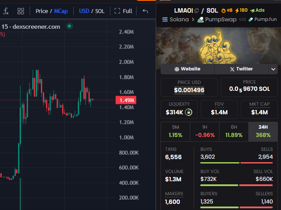Open the token Twitter link
Image resolution: width=281 pixels, height=210 pixels.
tap(241, 69)
